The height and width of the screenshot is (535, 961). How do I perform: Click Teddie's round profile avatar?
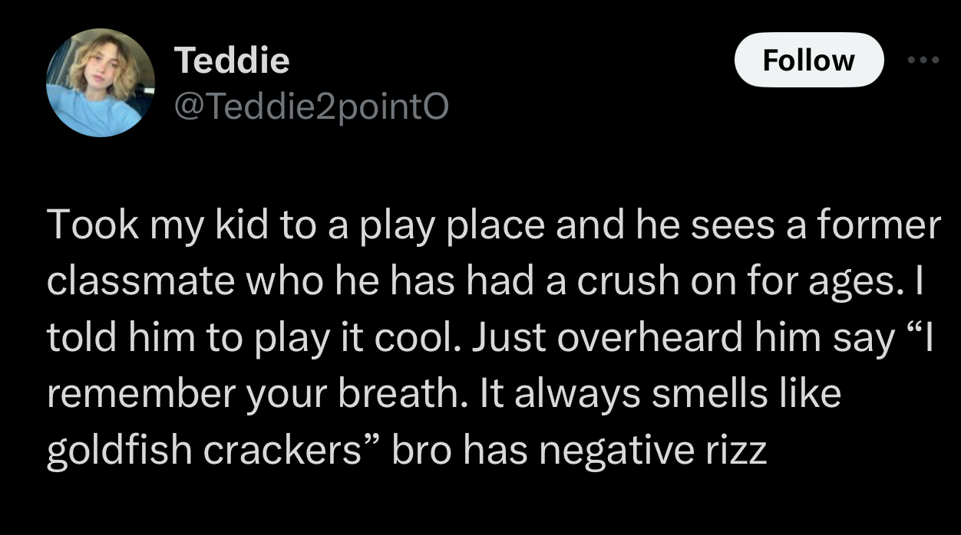point(100,83)
